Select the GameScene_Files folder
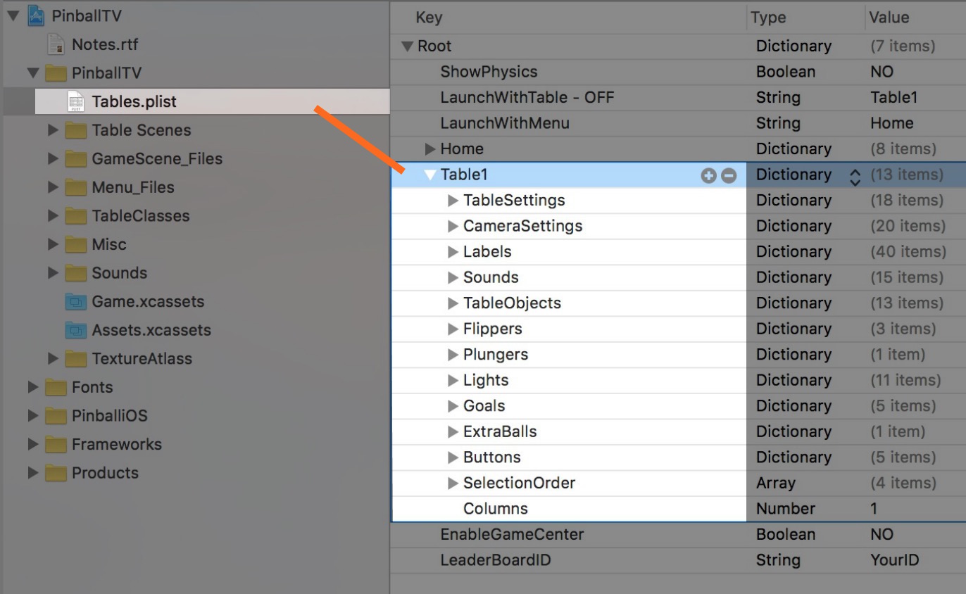The height and width of the screenshot is (594, 966). 156,159
